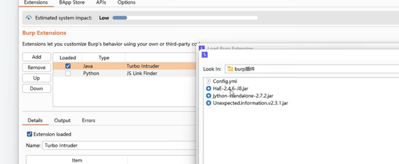This screenshot has height=164, width=399.
Task: Click the Remove extension button
Action: click(36, 67)
